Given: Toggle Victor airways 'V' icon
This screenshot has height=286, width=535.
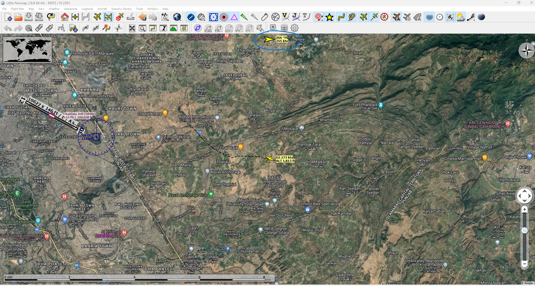Looking at the screenshot, I should click(285, 17).
